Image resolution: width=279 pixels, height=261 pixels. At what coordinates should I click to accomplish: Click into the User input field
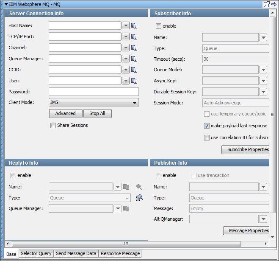[x=85, y=81]
